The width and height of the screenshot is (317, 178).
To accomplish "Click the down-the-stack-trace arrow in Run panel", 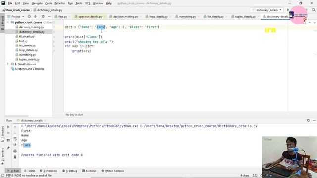I will click(x=15, y=133).
